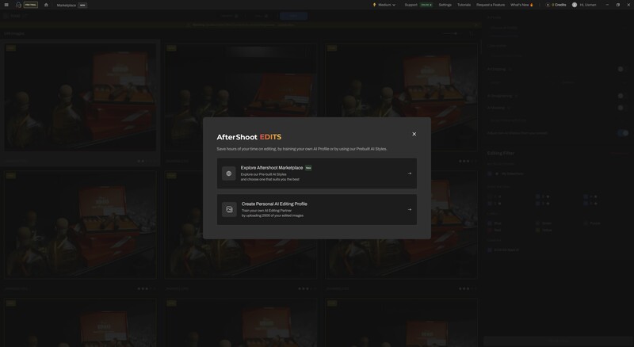Toggle the AI Masking switch

623,108
